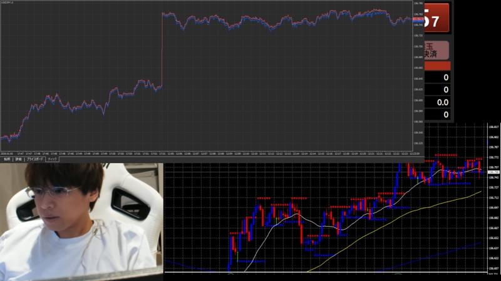Select the プライスボード tab
The height and width of the screenshot is (281, 501).
click(35, 159)
